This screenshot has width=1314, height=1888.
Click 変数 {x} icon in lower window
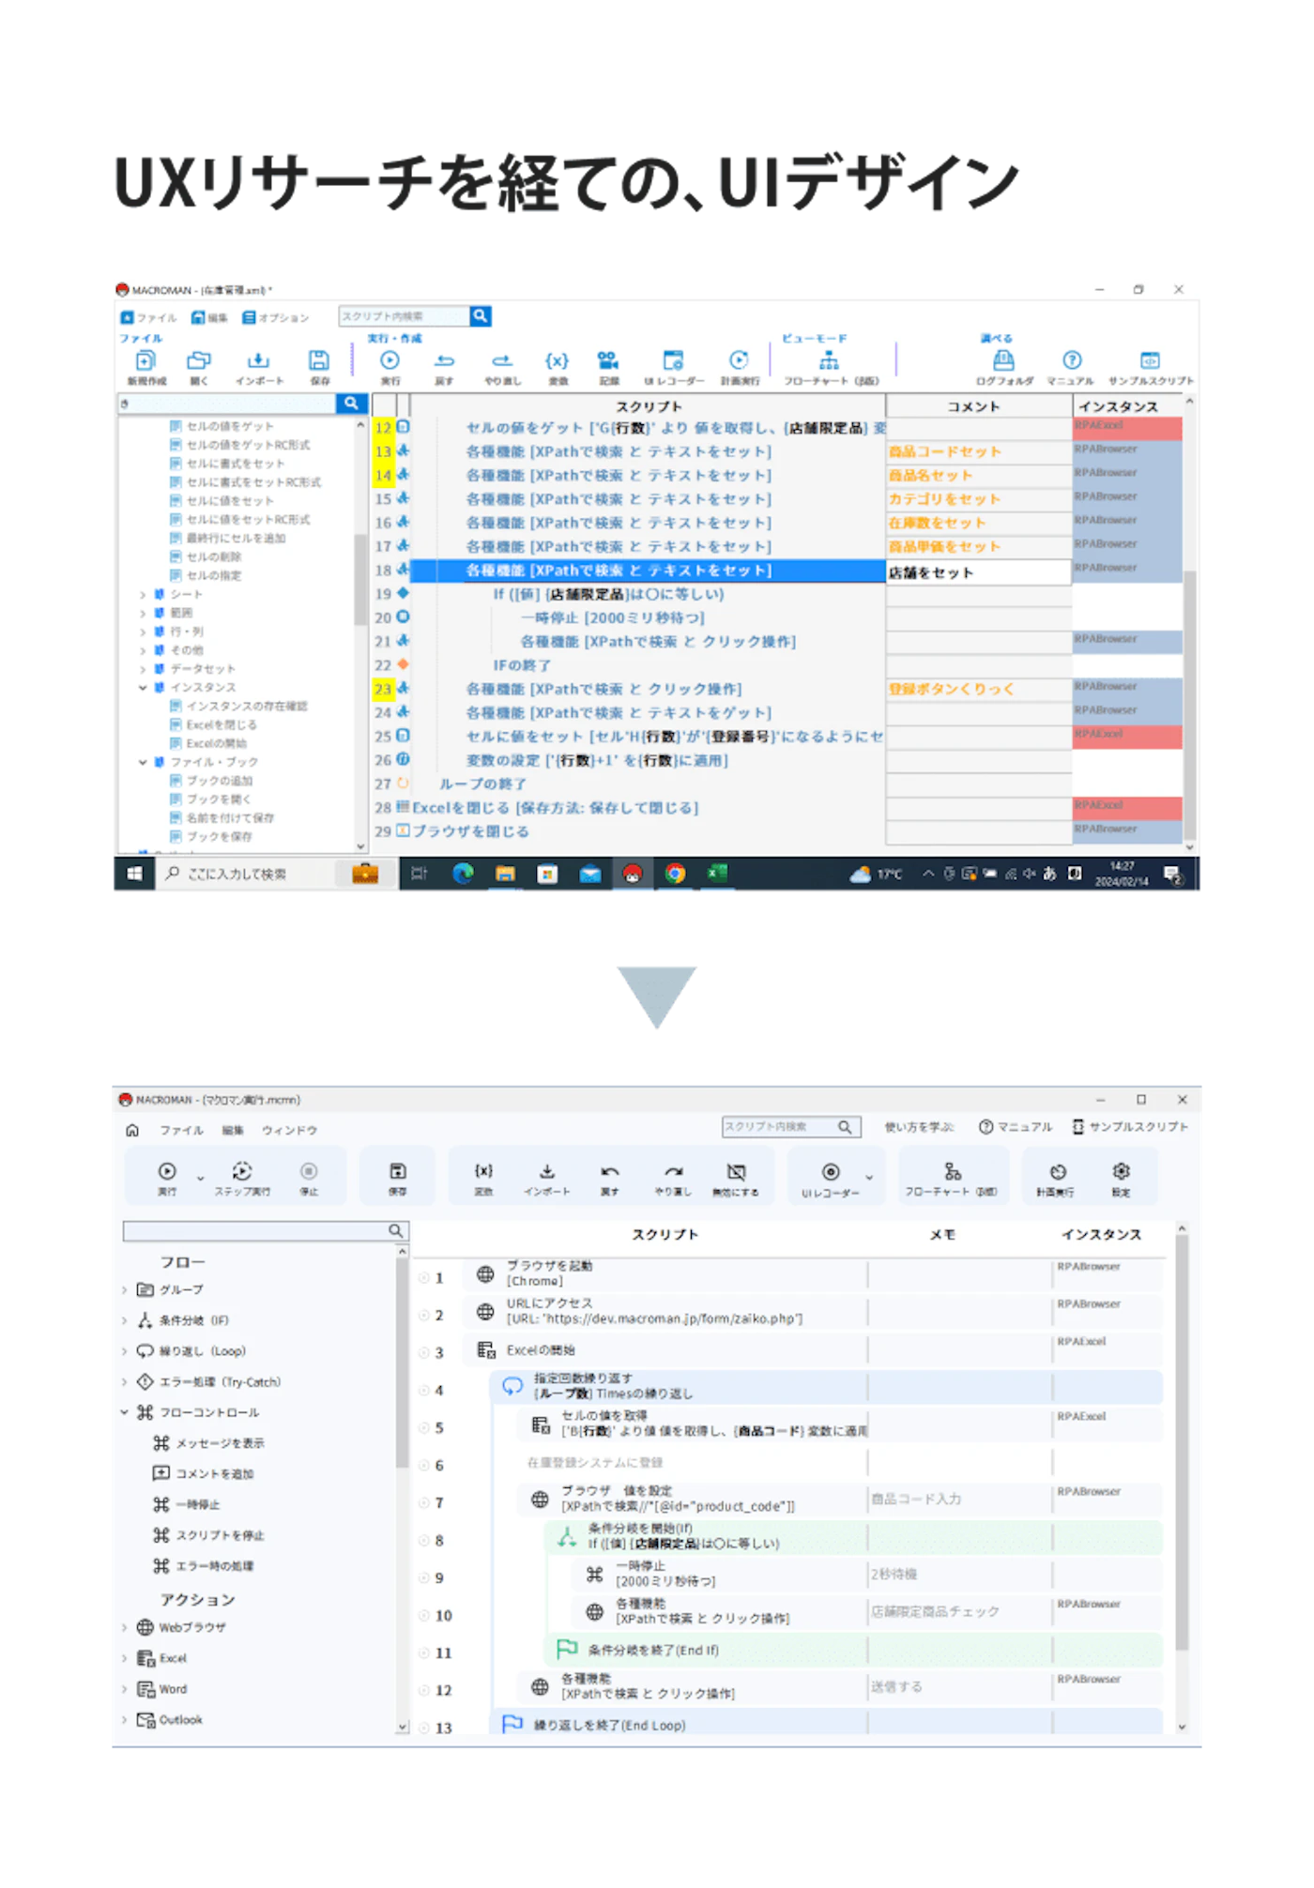tap(483, 1171)
